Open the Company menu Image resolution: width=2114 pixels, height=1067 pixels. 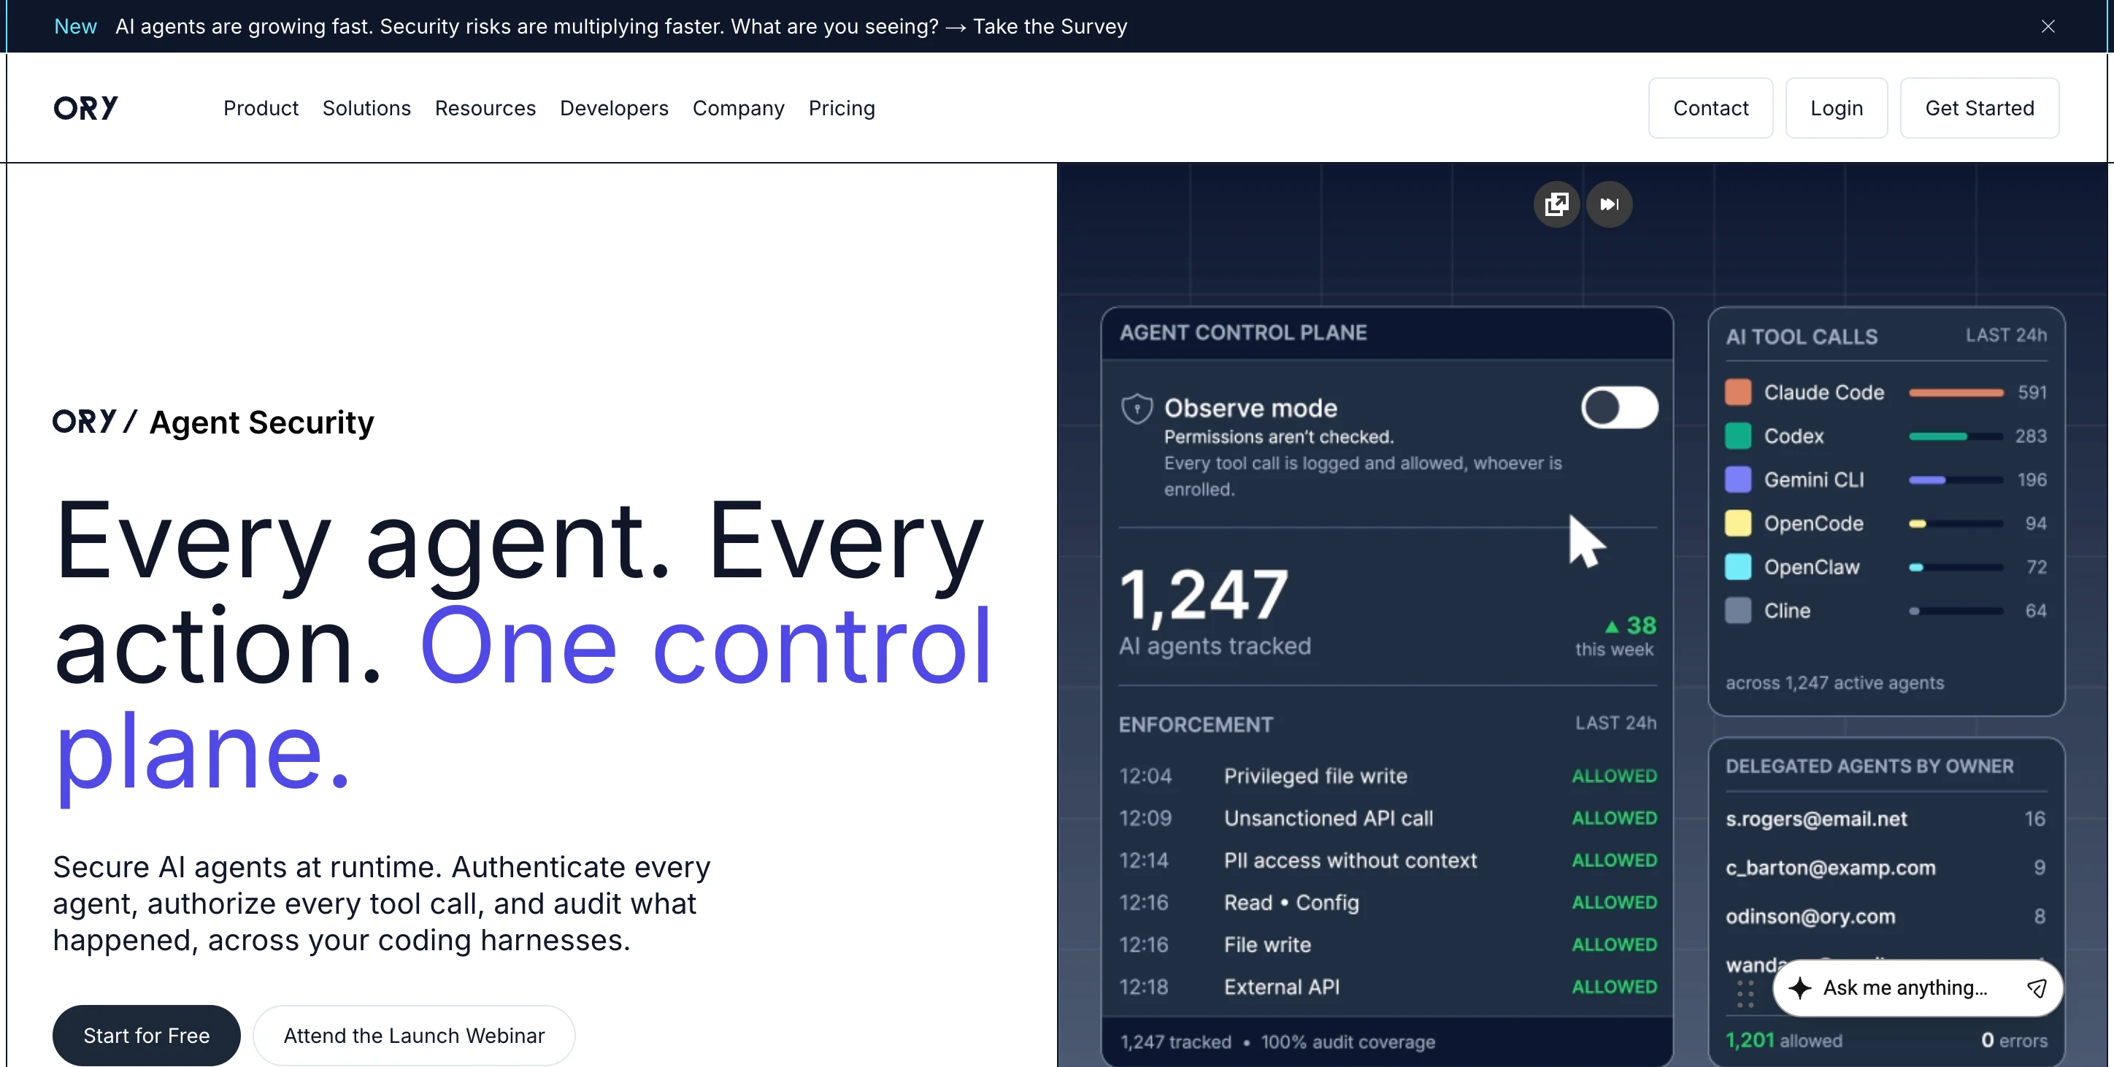pyautogui.click(x=738, y=108)
